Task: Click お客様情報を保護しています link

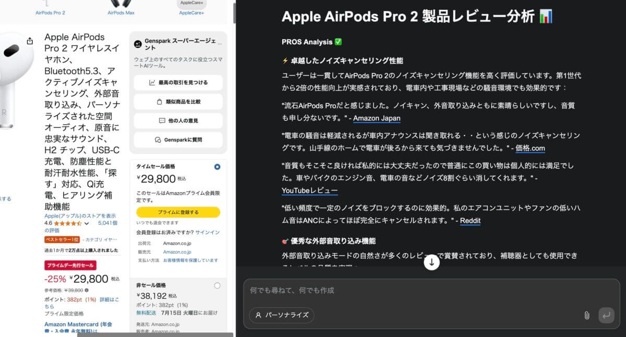Action: click(x=190, y=260)
